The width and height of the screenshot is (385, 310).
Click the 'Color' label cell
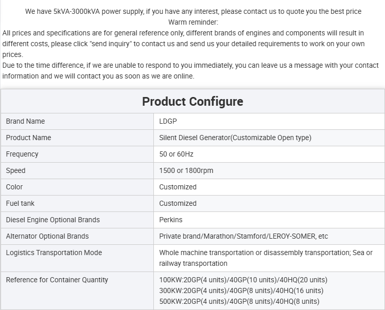pyautogui.click(x=77, y=187)
